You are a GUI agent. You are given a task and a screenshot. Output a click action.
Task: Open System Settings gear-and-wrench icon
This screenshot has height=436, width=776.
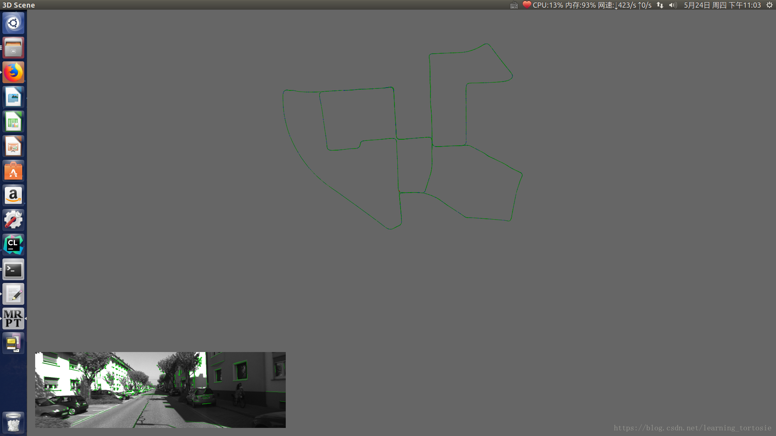coord(13,220)
